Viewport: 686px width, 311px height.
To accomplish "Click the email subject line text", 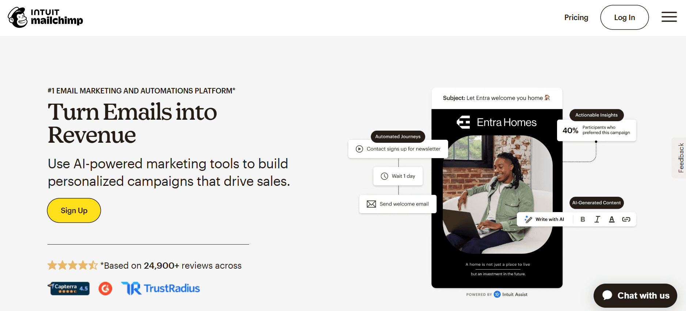I will pyautogui.click(x=496, y=98).
